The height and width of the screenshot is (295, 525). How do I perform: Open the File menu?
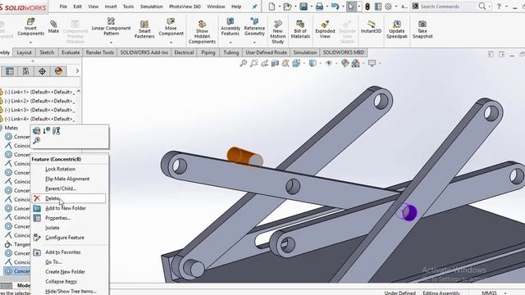click(x=63, y=7)
